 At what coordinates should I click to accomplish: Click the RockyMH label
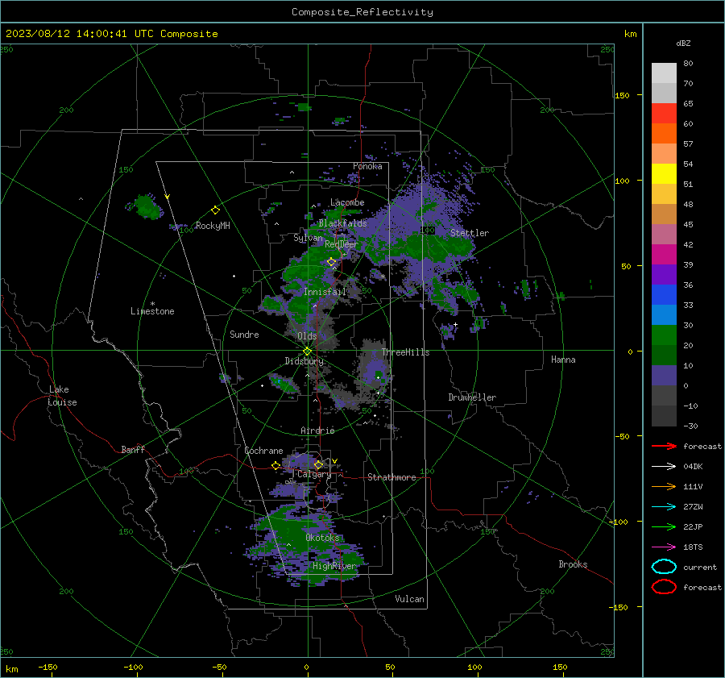[213, 226]
